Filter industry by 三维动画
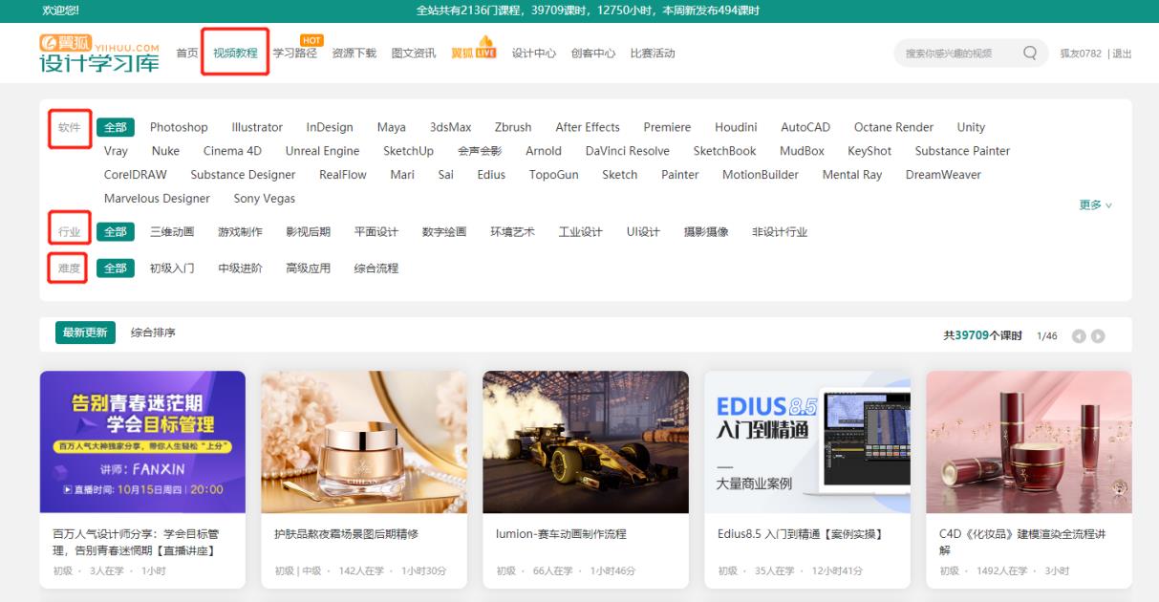1159x602 pixels. tap(172, 232)
